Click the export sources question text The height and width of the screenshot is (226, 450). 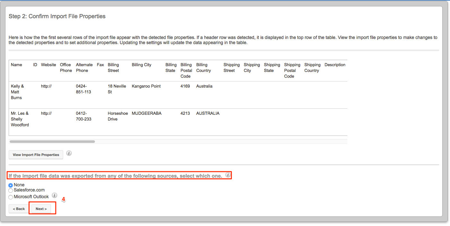[x=115, y=176]
